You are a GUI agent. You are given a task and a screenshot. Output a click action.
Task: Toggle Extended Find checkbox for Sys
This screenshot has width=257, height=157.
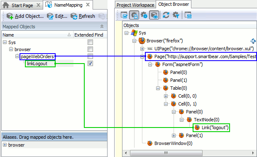[x=90, y=42]
